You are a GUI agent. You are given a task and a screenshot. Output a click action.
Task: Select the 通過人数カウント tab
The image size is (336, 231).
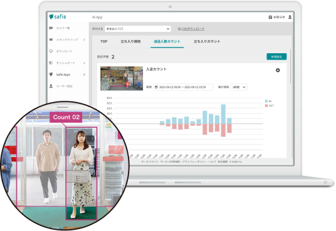point(167,41)
